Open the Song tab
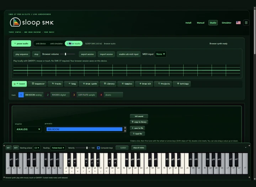The image size is (256, 187). pos(71,84)
